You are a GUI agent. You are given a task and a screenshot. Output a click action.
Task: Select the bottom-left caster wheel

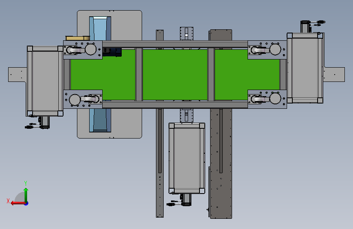tap(91, 99)
